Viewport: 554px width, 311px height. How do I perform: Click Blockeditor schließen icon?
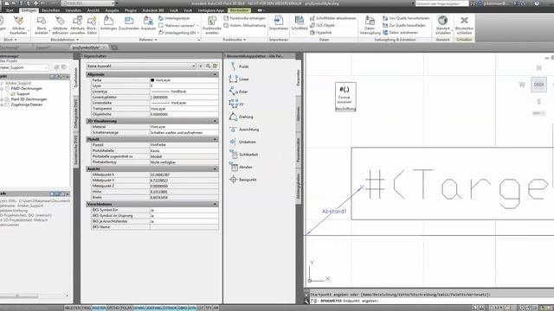[x=464, y=25]
